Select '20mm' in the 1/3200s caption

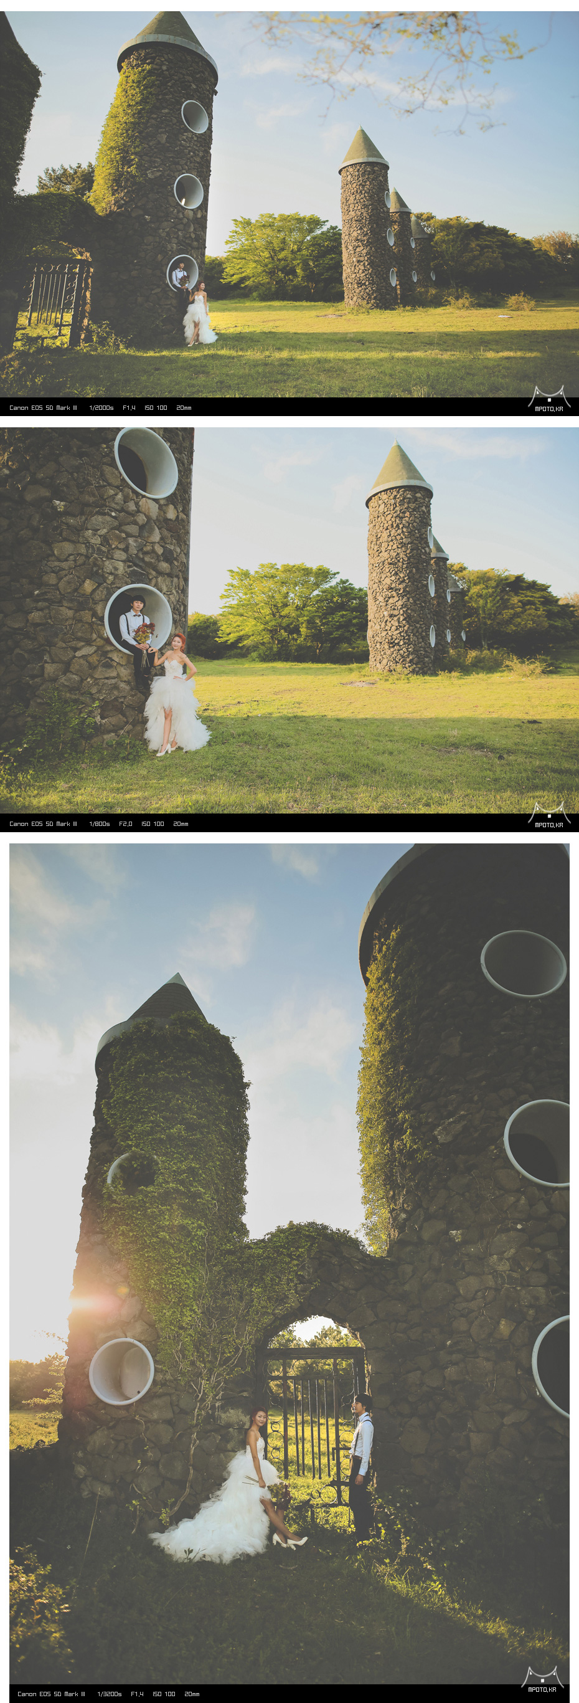pos(192,1694)
